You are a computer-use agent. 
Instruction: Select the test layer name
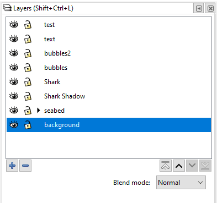pyautogui.click(x=49, y=25)
